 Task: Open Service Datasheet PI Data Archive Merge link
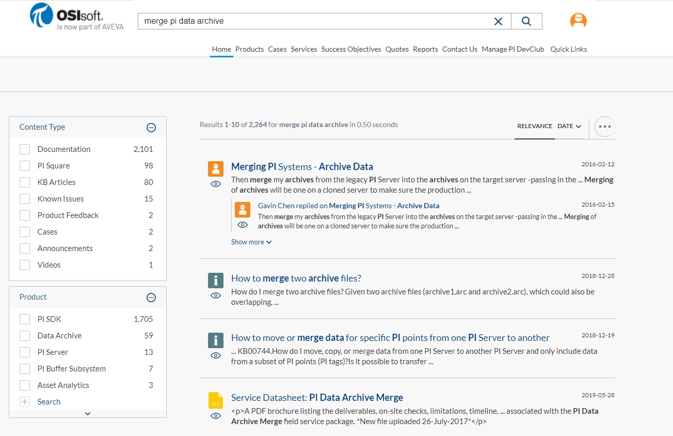317,398
